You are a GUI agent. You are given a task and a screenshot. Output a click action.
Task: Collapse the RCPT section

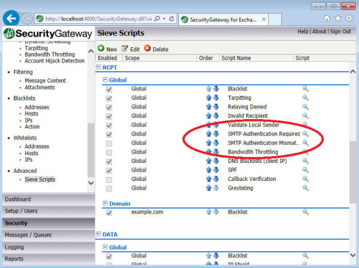coord(98,67)
